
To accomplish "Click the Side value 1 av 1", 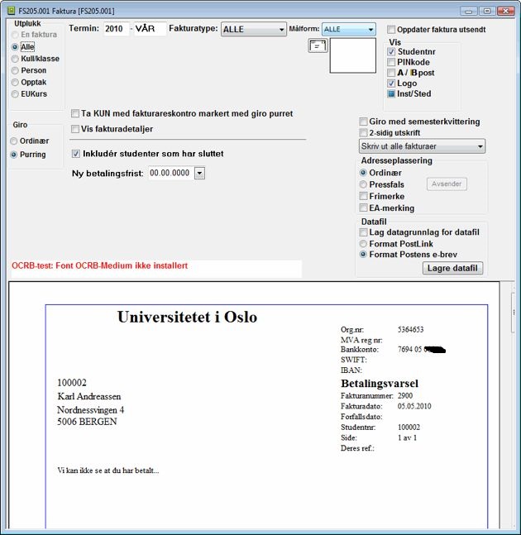I will click(407, 438).
